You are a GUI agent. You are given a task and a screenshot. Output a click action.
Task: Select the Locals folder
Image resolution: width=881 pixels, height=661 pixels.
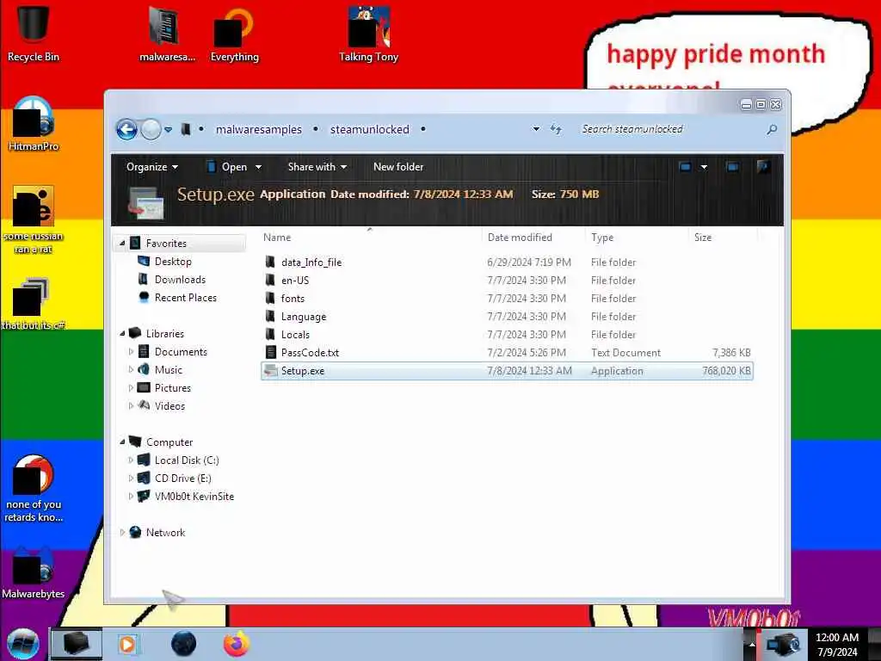pos(507,335)
